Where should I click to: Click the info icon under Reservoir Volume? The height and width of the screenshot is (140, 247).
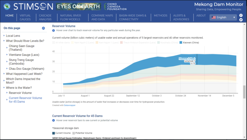[x=53, y=30]
